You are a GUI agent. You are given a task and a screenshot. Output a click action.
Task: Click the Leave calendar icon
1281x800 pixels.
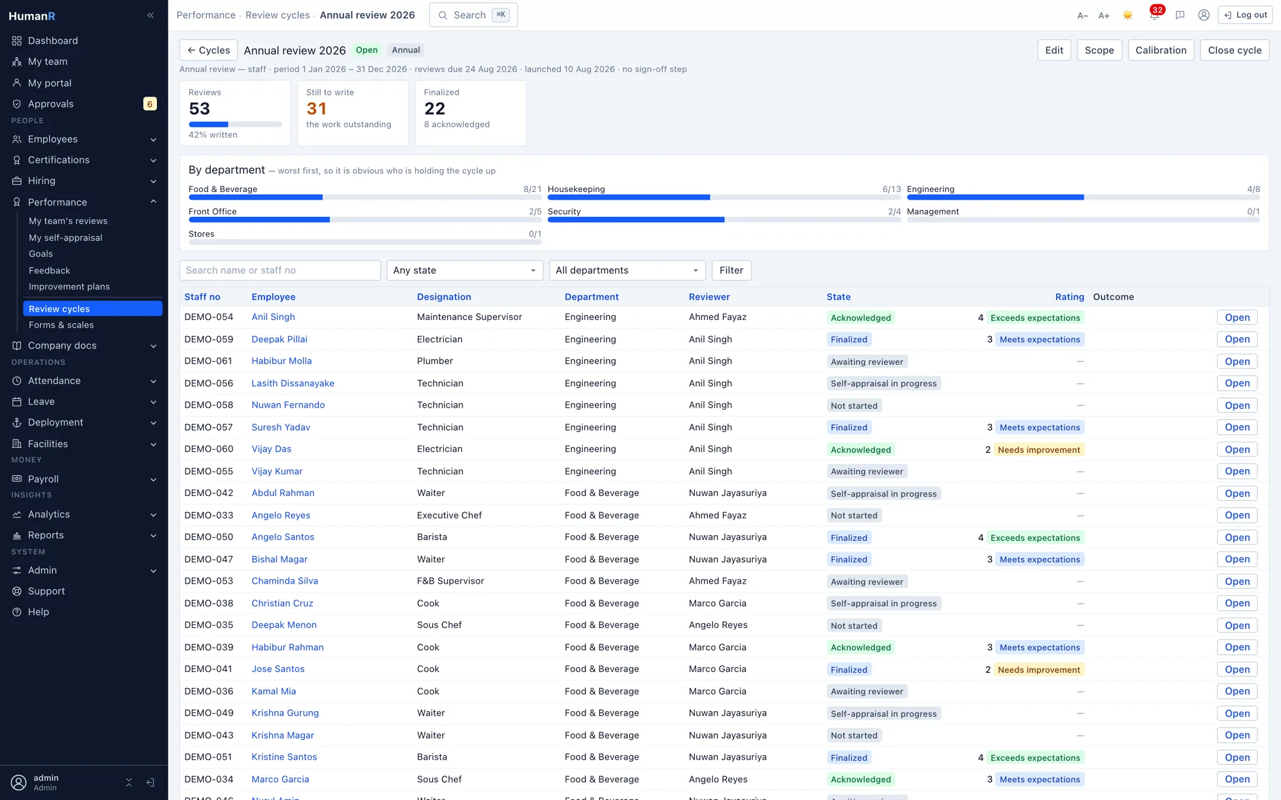[x=17, y=402]
